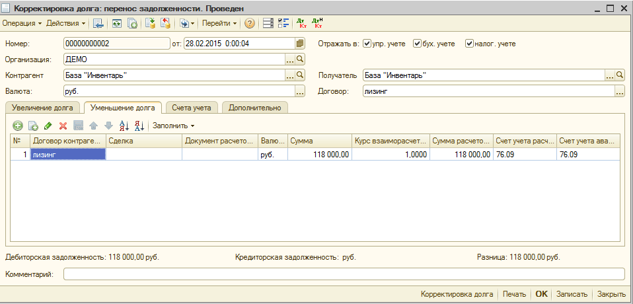Click the pencil edit row icon
The width and height of the screenshot is (633, 304).
point(48,125)
